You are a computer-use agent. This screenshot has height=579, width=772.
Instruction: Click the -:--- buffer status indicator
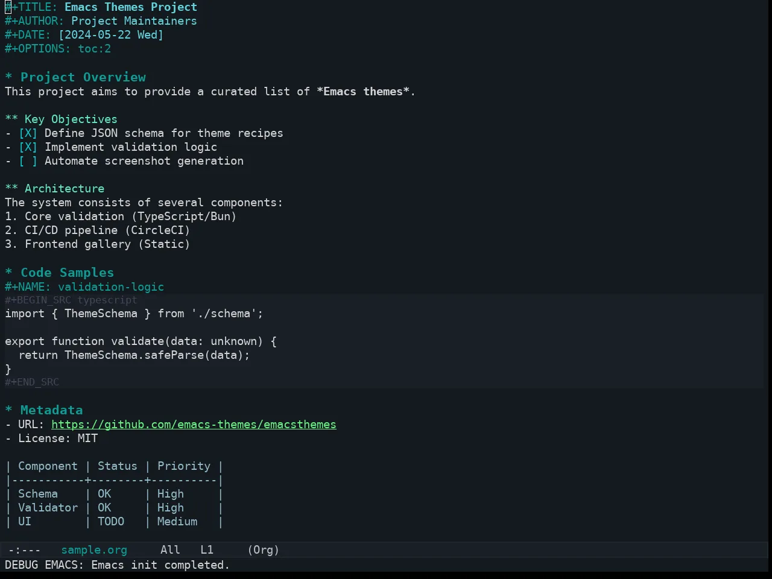point(24,550)
